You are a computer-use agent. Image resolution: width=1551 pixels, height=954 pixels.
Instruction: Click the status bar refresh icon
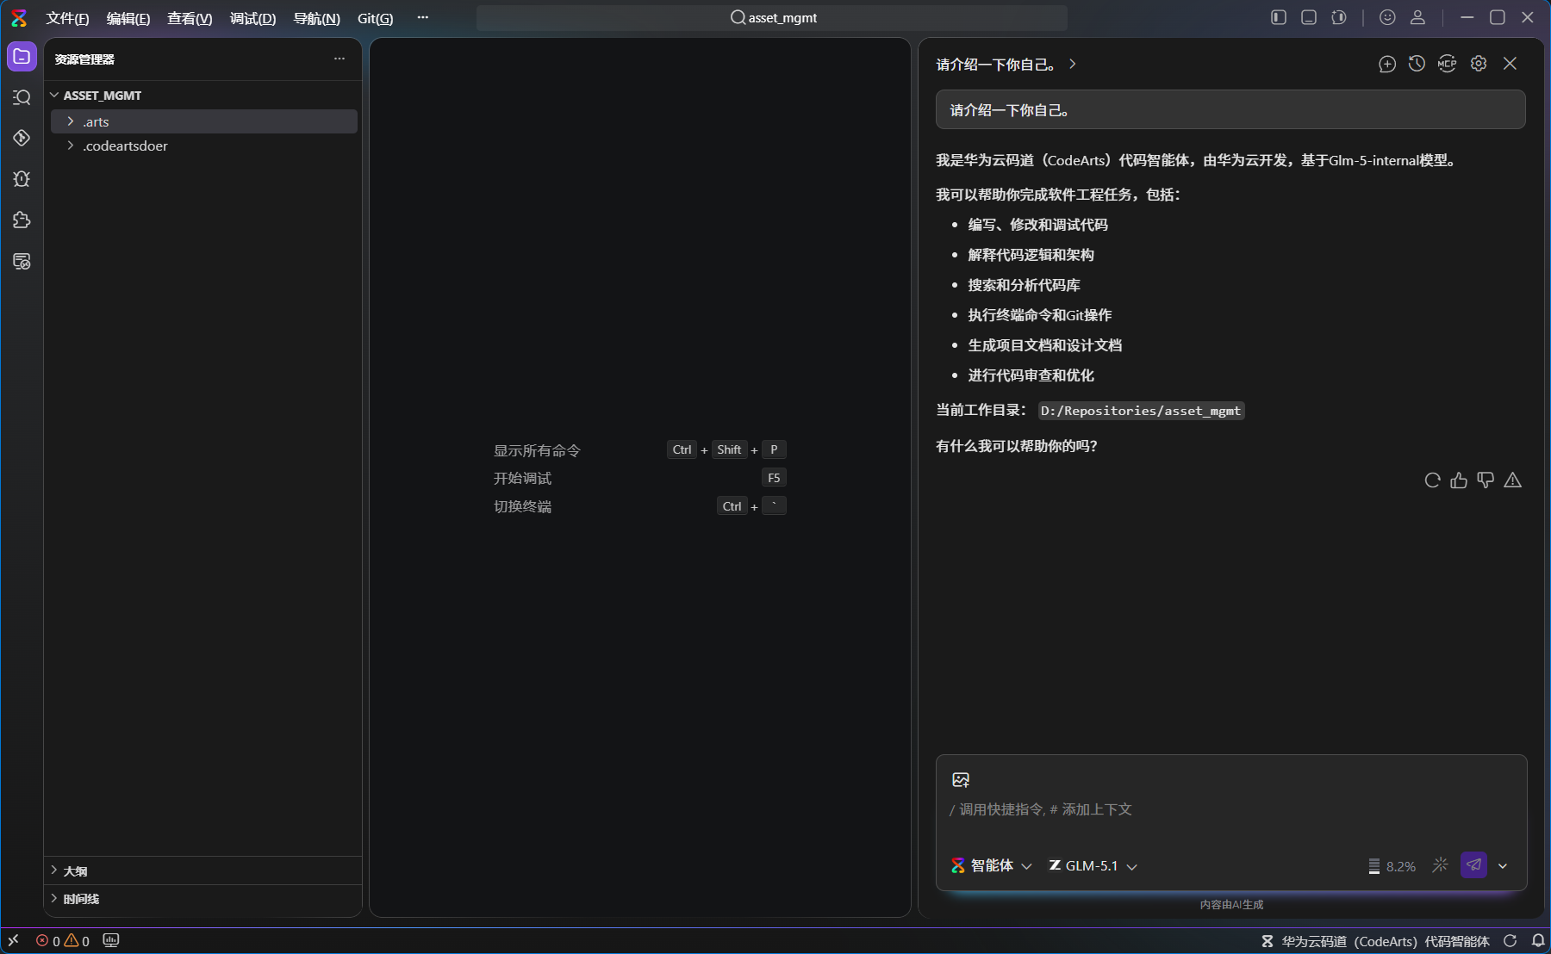pyautogui.click(x=1510, y=940)
